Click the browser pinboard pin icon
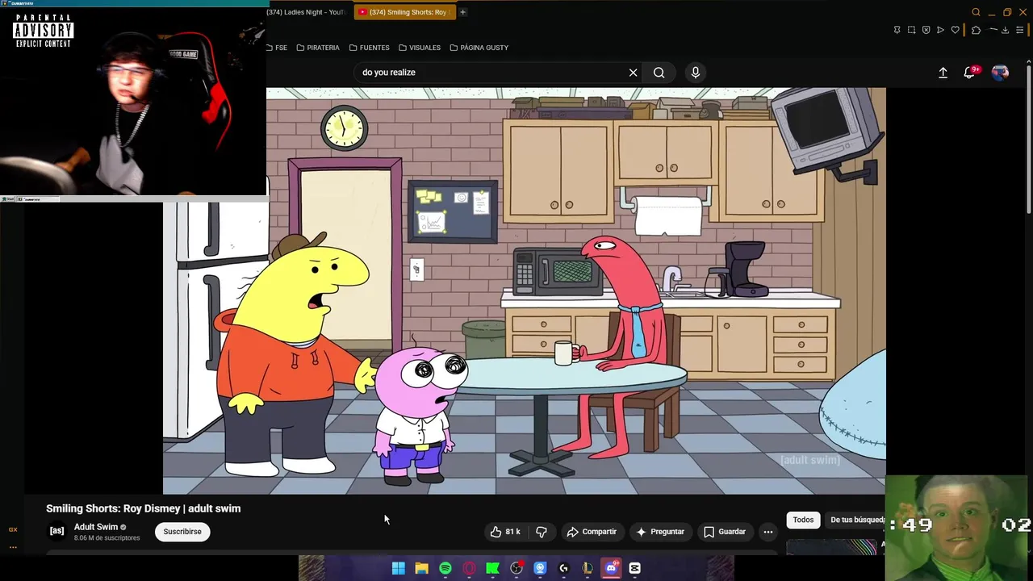Viewport: 1033px width, 581px height. 897,30
